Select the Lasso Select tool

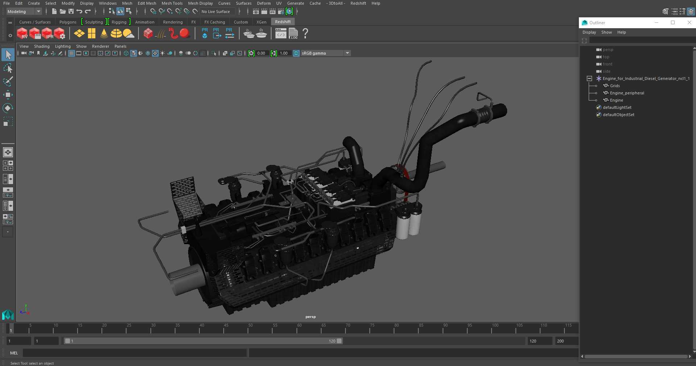pyautogui.click(x=8, y=68)
